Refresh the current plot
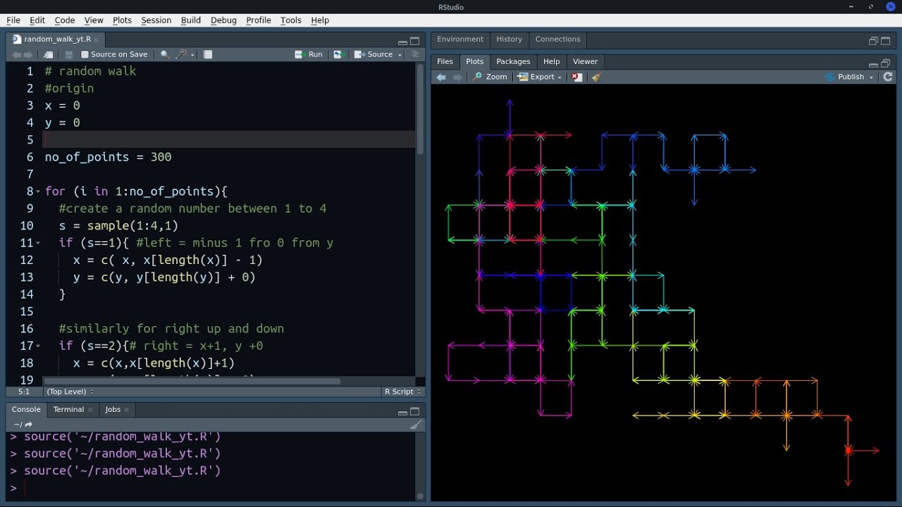 click(x=888, y=77)
